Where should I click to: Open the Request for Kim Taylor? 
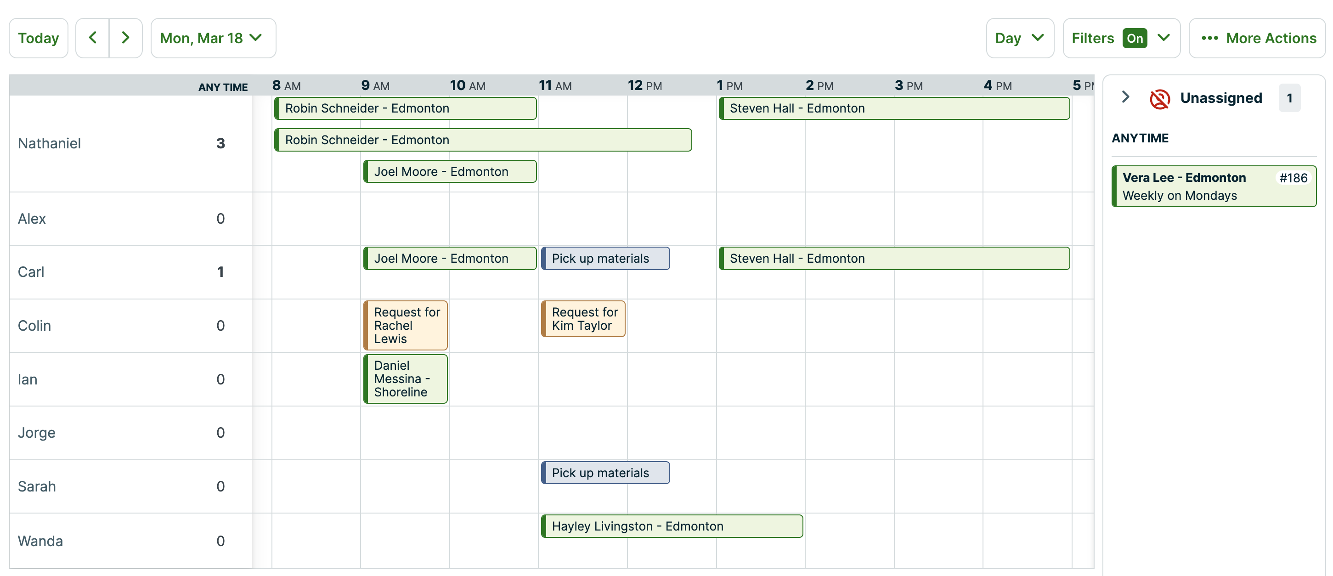tap(582, 318)
